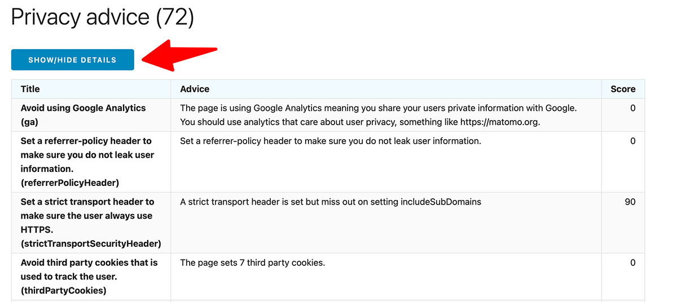Click the Advice column header
Image resolution: width=677 pixels, height=302 pixels.
195,89
